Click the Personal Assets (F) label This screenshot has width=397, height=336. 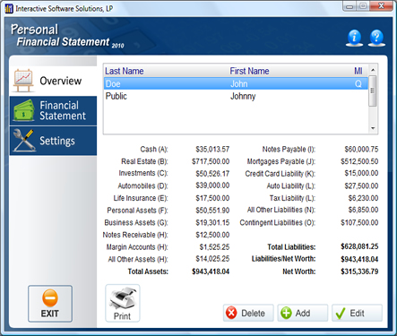(x=137, y=211)
